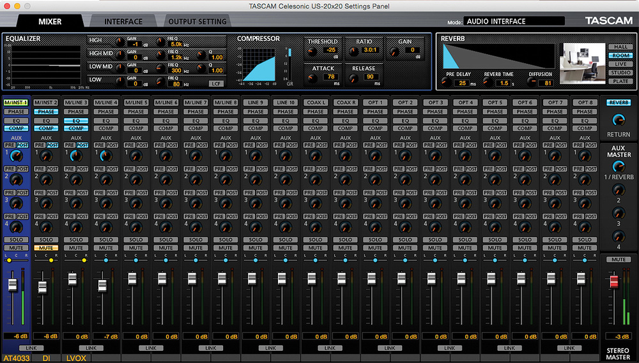Switch to the INTERFACE tab

pos(123,21)
